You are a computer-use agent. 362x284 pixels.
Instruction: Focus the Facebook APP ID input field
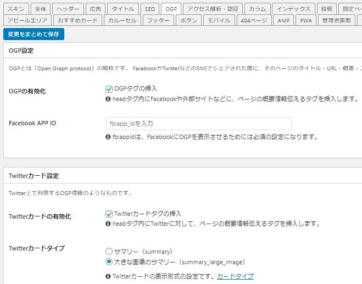pos(198,124)
